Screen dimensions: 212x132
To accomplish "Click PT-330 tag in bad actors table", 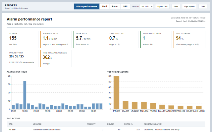I will (12, 130).
